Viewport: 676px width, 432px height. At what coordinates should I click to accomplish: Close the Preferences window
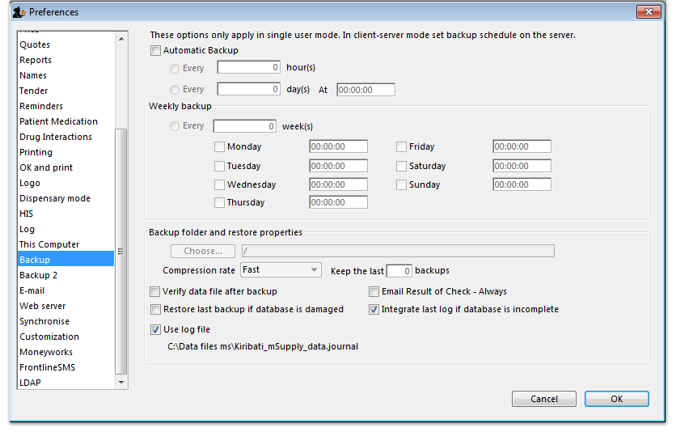pyautogui.click(x=648, y=12)
